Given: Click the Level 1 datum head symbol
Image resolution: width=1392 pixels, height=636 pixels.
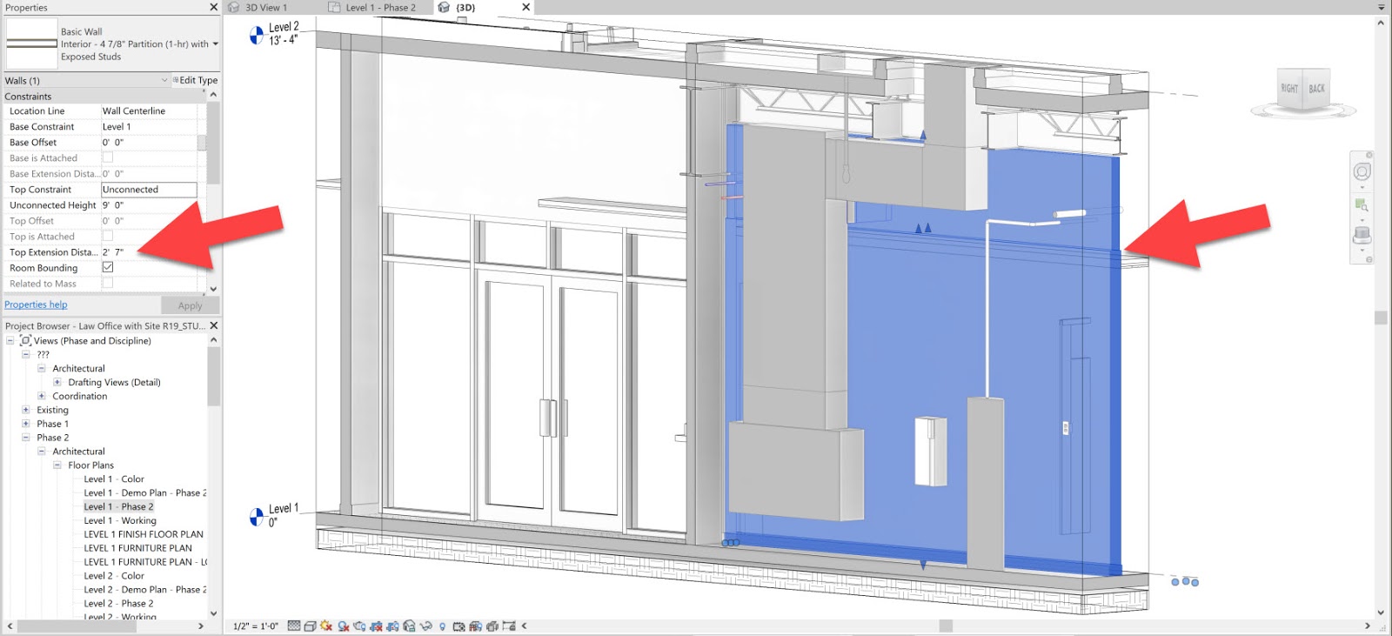Looking at the screenshot, I should click(257, 517).
